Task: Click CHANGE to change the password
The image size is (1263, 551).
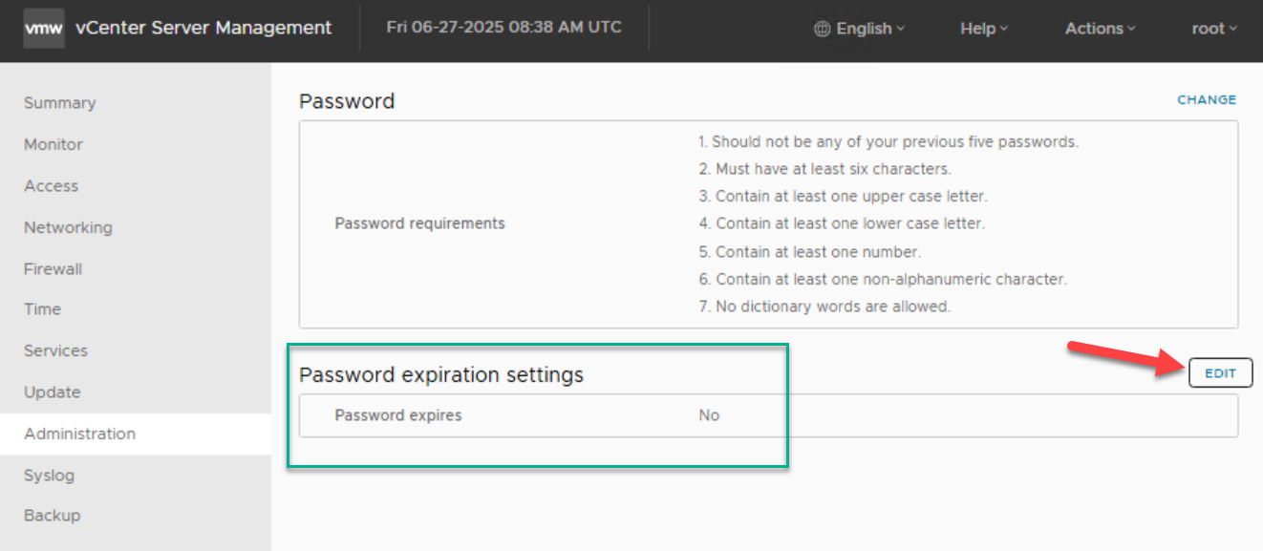Action: coord(1207,99)
